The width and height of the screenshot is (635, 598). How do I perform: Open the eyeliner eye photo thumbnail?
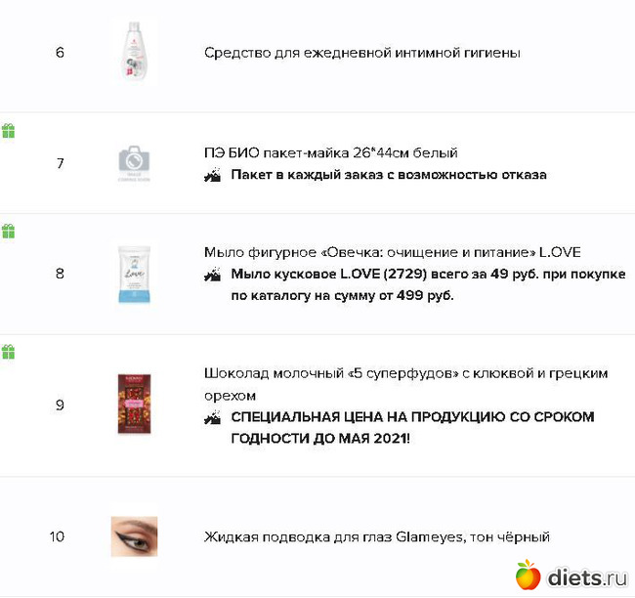[x=134, y=536]
